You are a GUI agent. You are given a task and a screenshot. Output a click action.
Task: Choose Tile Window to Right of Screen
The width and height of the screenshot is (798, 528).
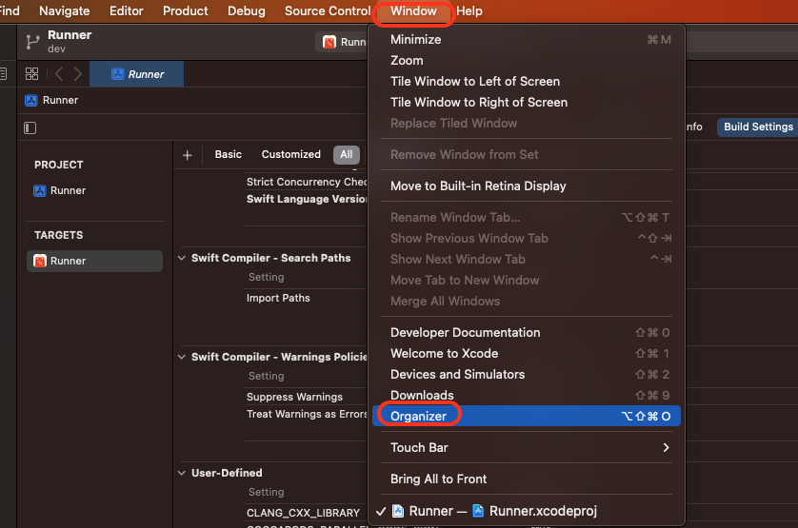pos(527,102)
